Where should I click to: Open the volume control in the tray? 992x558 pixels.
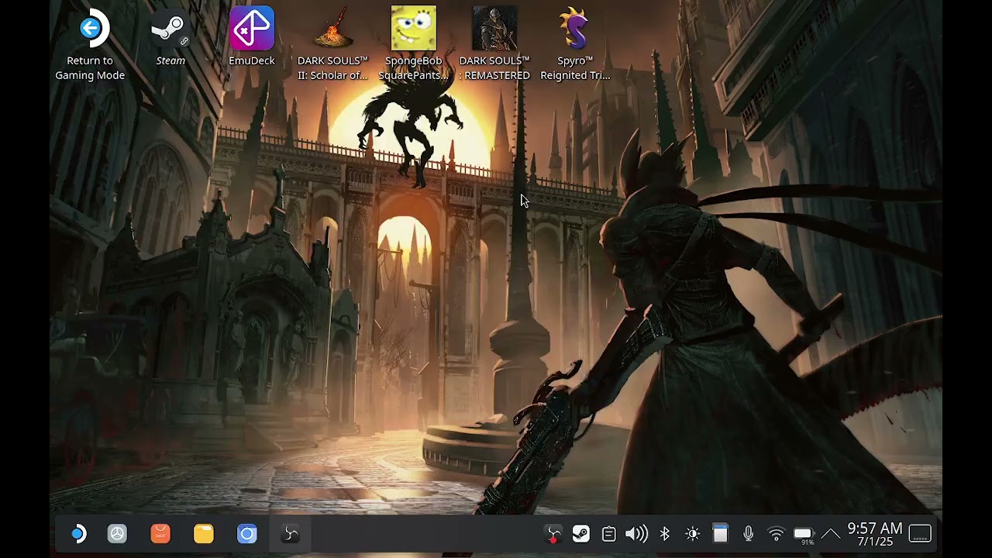[x=636, y=534]
